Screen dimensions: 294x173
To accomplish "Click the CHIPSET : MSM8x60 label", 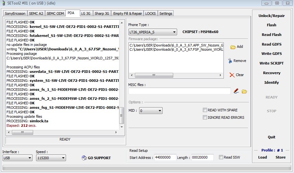I will [x=200, y=32].
